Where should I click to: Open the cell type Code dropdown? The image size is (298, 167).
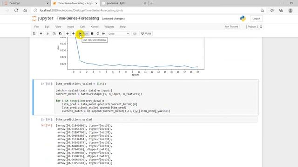119,33
